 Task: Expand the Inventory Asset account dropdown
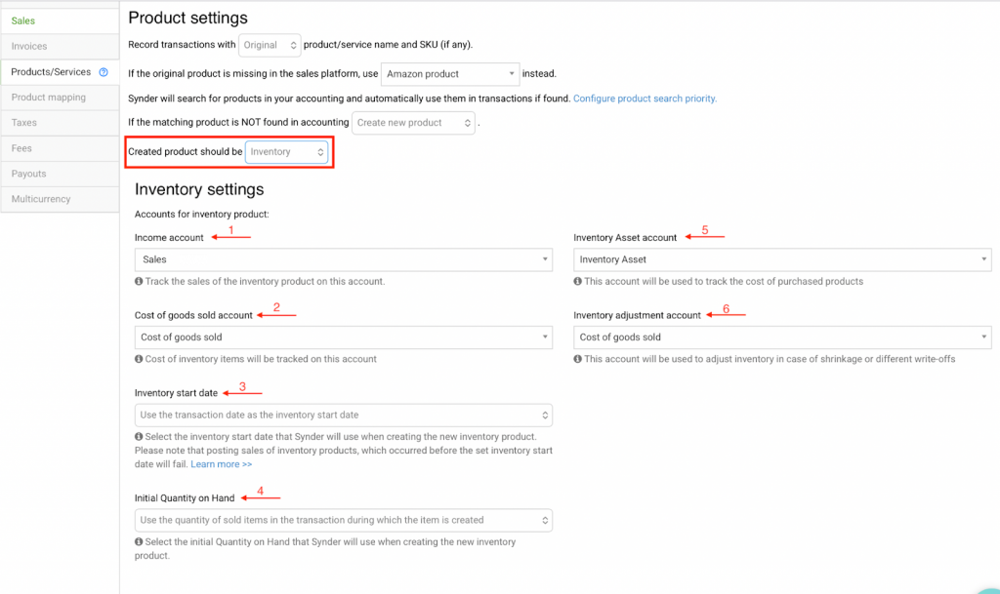(782, 259)
